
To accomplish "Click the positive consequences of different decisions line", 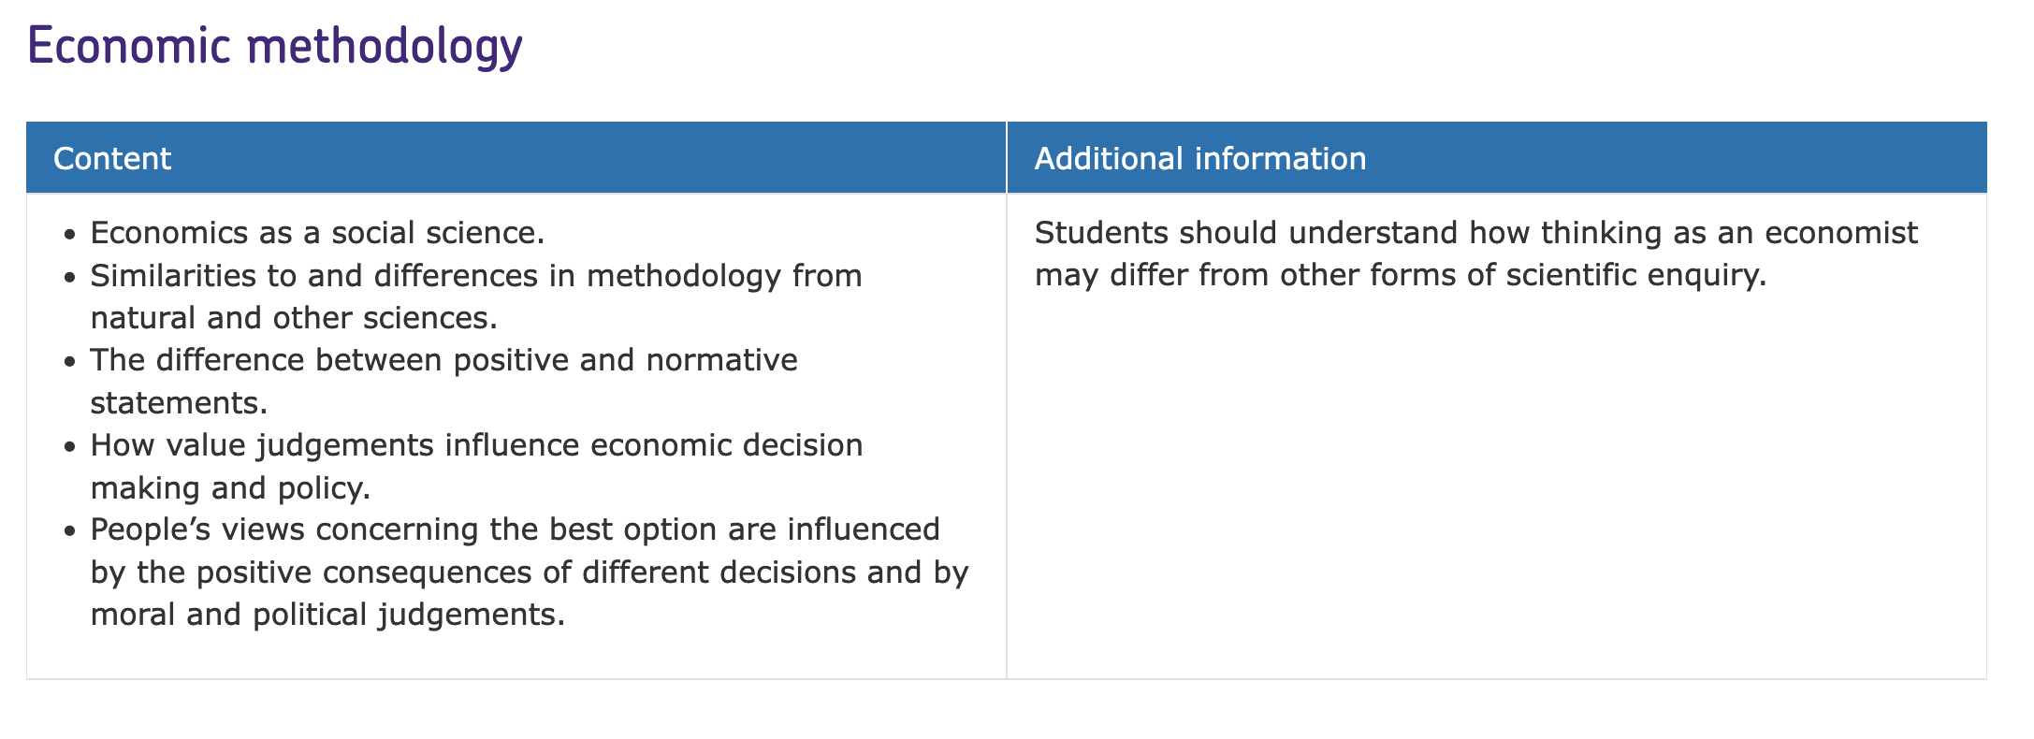I will (x=530, y=572).
